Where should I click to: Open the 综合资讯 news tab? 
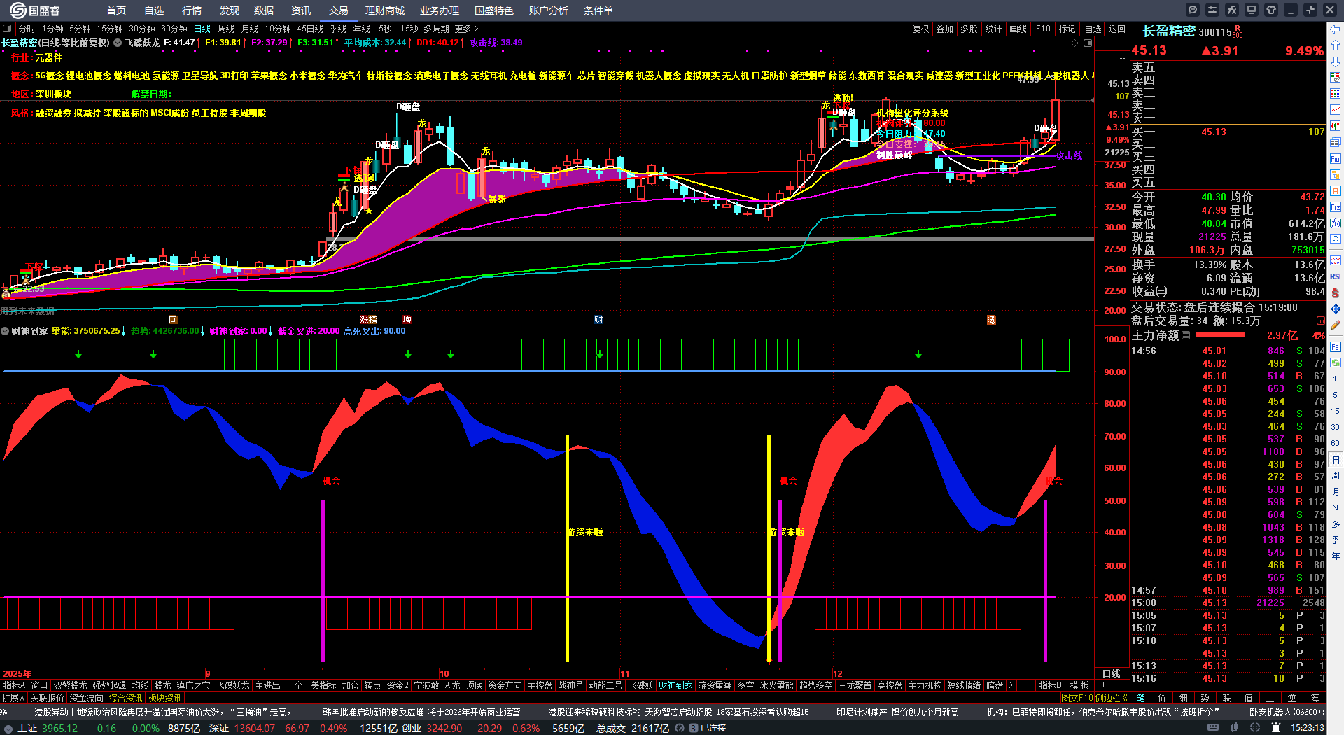click(125, 698)
